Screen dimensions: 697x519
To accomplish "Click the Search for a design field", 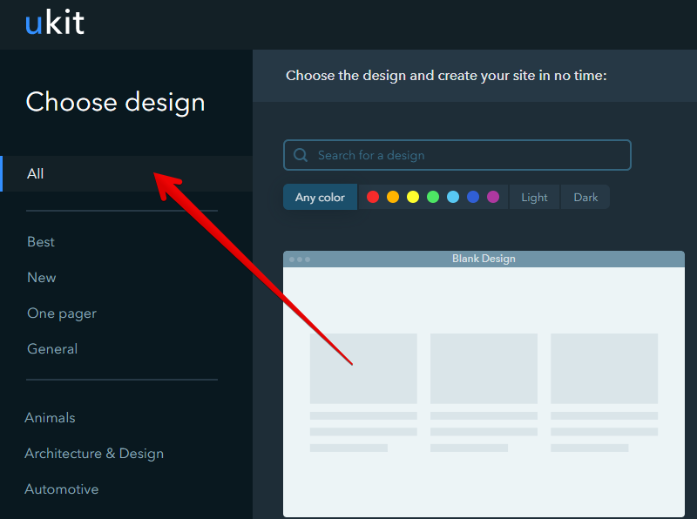I will (457, 155).
